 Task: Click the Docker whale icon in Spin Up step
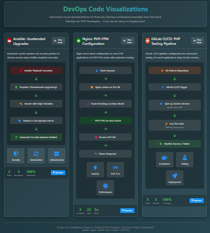pos(161,104)
